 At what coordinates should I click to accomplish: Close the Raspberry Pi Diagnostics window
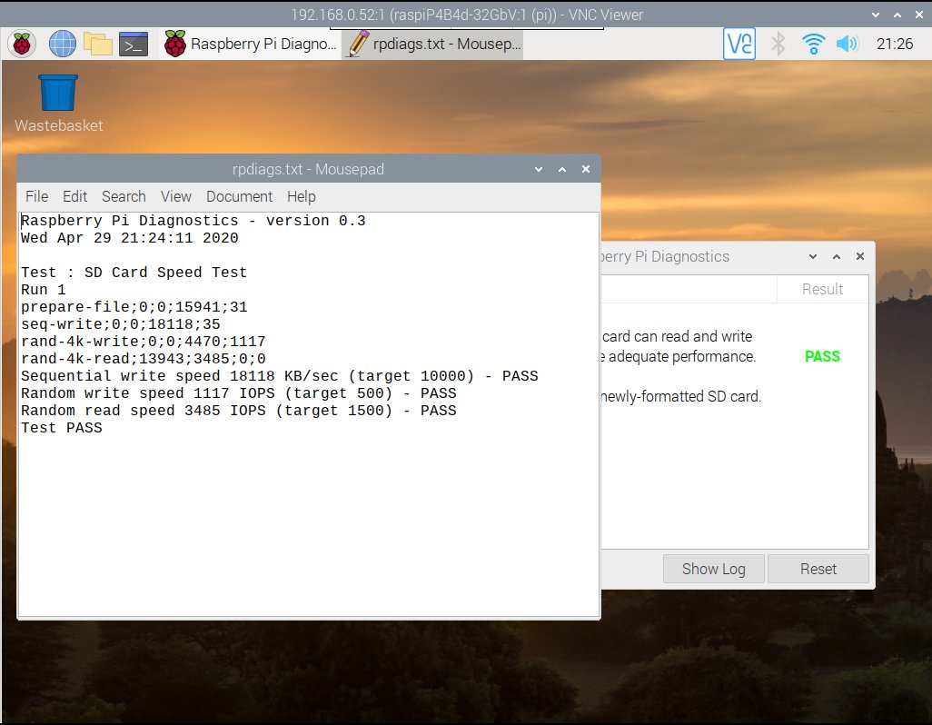860,256
